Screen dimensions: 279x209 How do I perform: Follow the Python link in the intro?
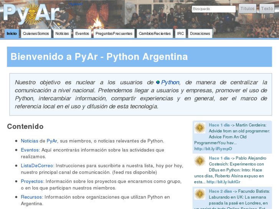click(x=170, y=82)
